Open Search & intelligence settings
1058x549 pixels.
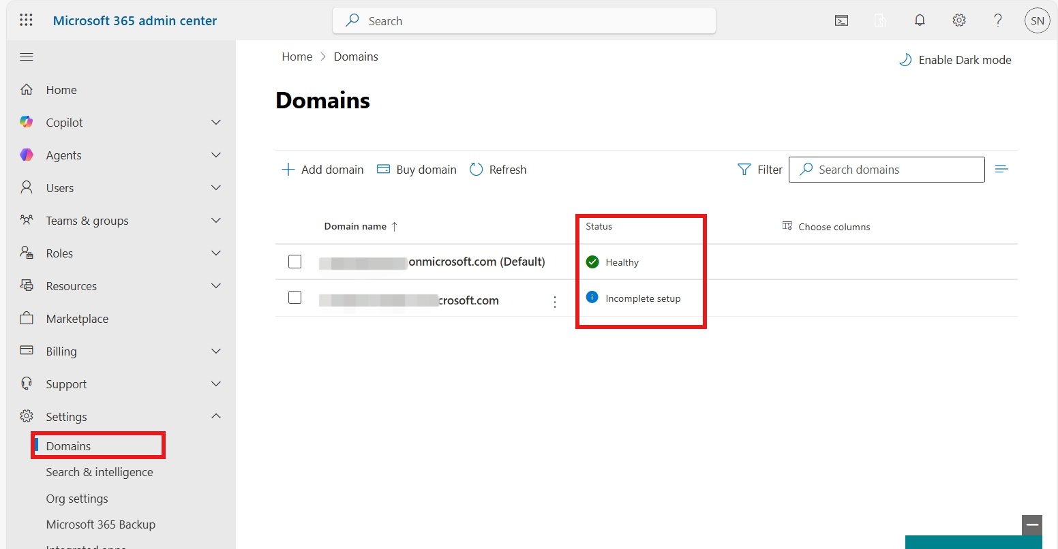[x=100, y=472]
